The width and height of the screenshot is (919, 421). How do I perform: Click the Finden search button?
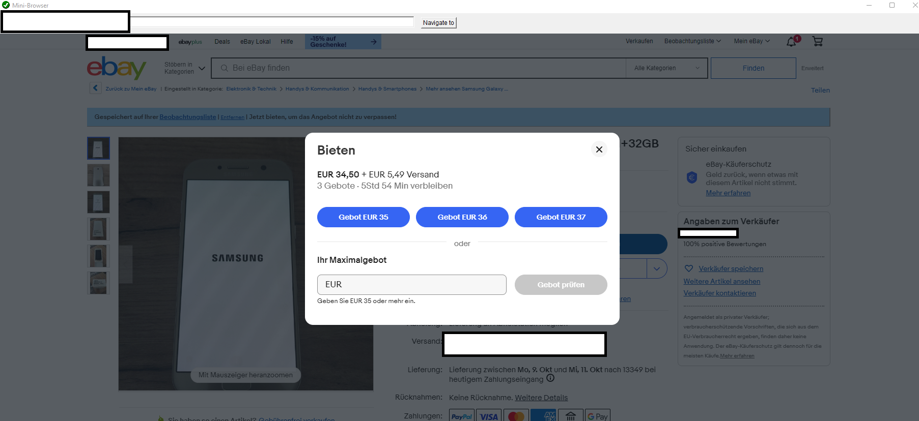[753, 68]
